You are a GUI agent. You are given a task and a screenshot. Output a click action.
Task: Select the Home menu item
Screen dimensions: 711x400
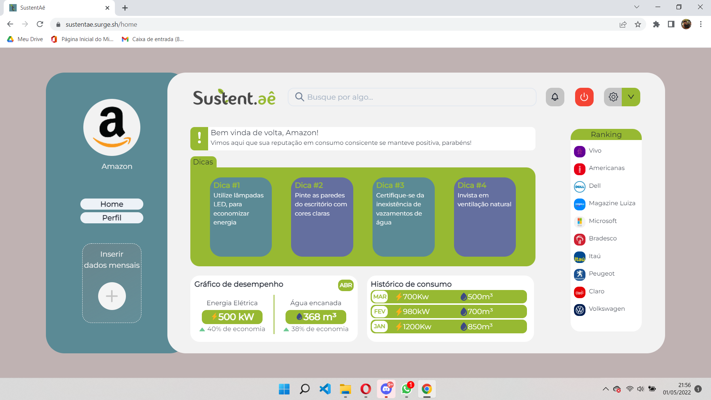coord(112,204)
